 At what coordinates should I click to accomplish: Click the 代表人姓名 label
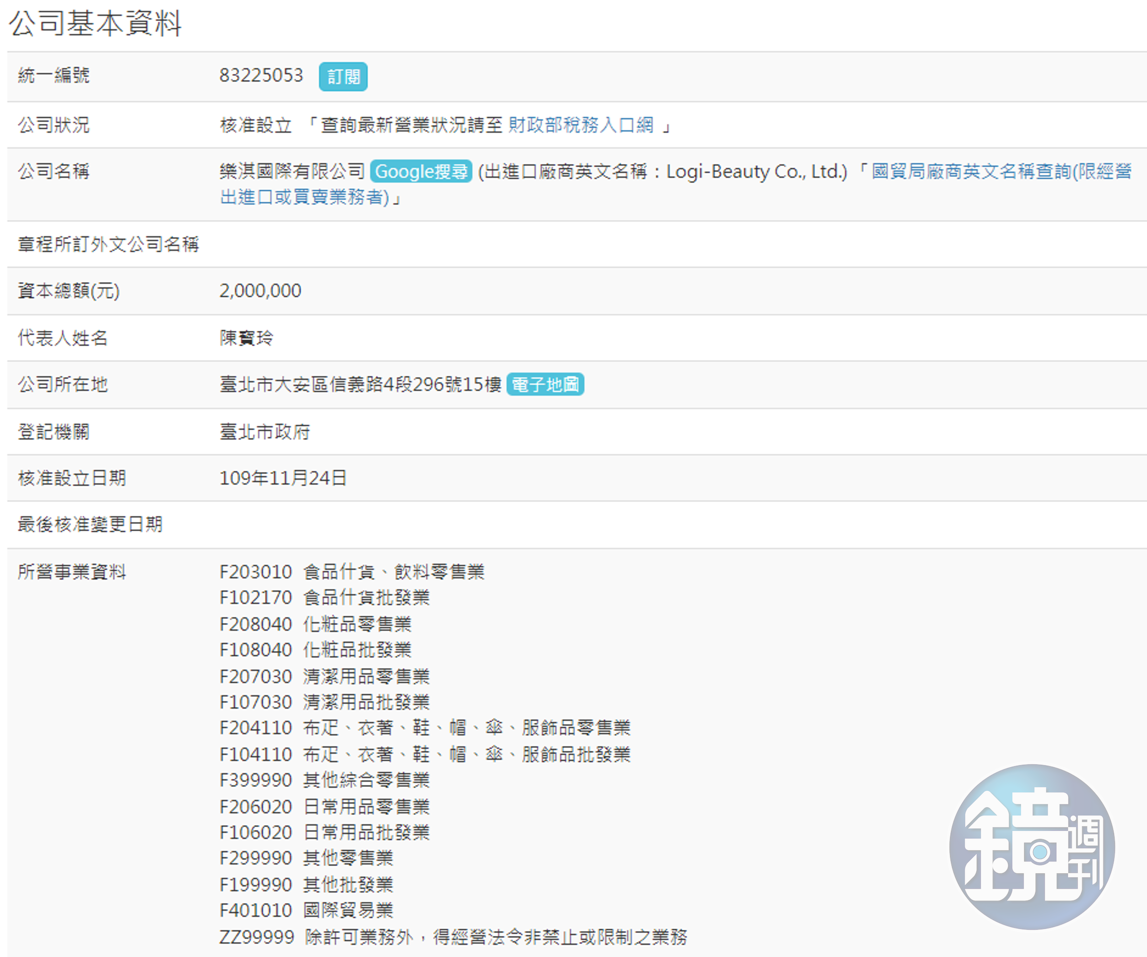click(63, 338)
